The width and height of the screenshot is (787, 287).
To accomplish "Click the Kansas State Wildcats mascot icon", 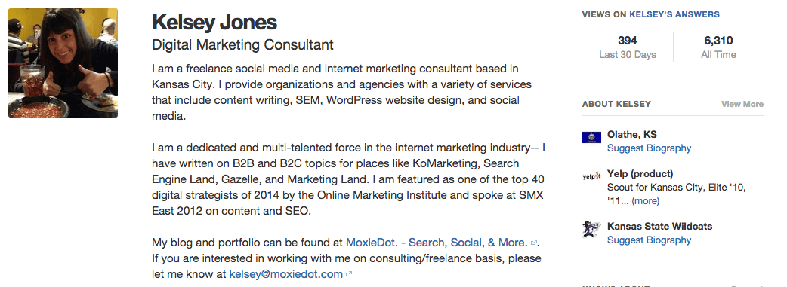I will (591, 229).
